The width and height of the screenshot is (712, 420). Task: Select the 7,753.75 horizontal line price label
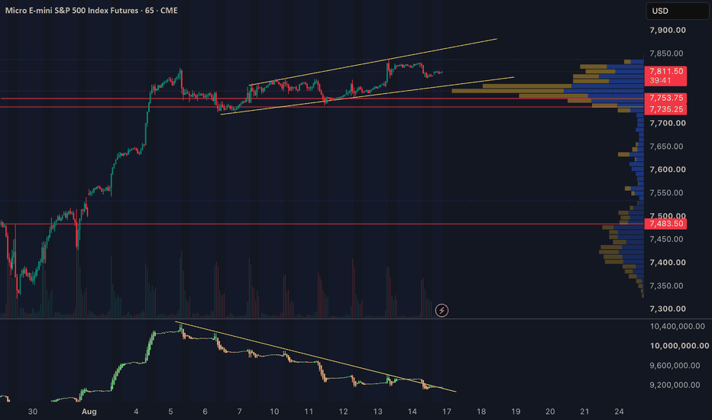[x=665, y=98]
